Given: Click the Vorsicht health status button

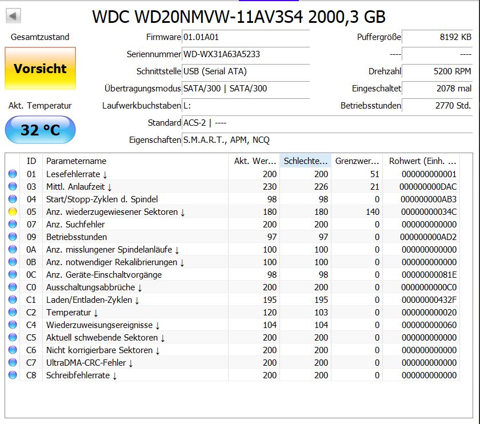Looking at the screenshot, I should pos(40,67).
